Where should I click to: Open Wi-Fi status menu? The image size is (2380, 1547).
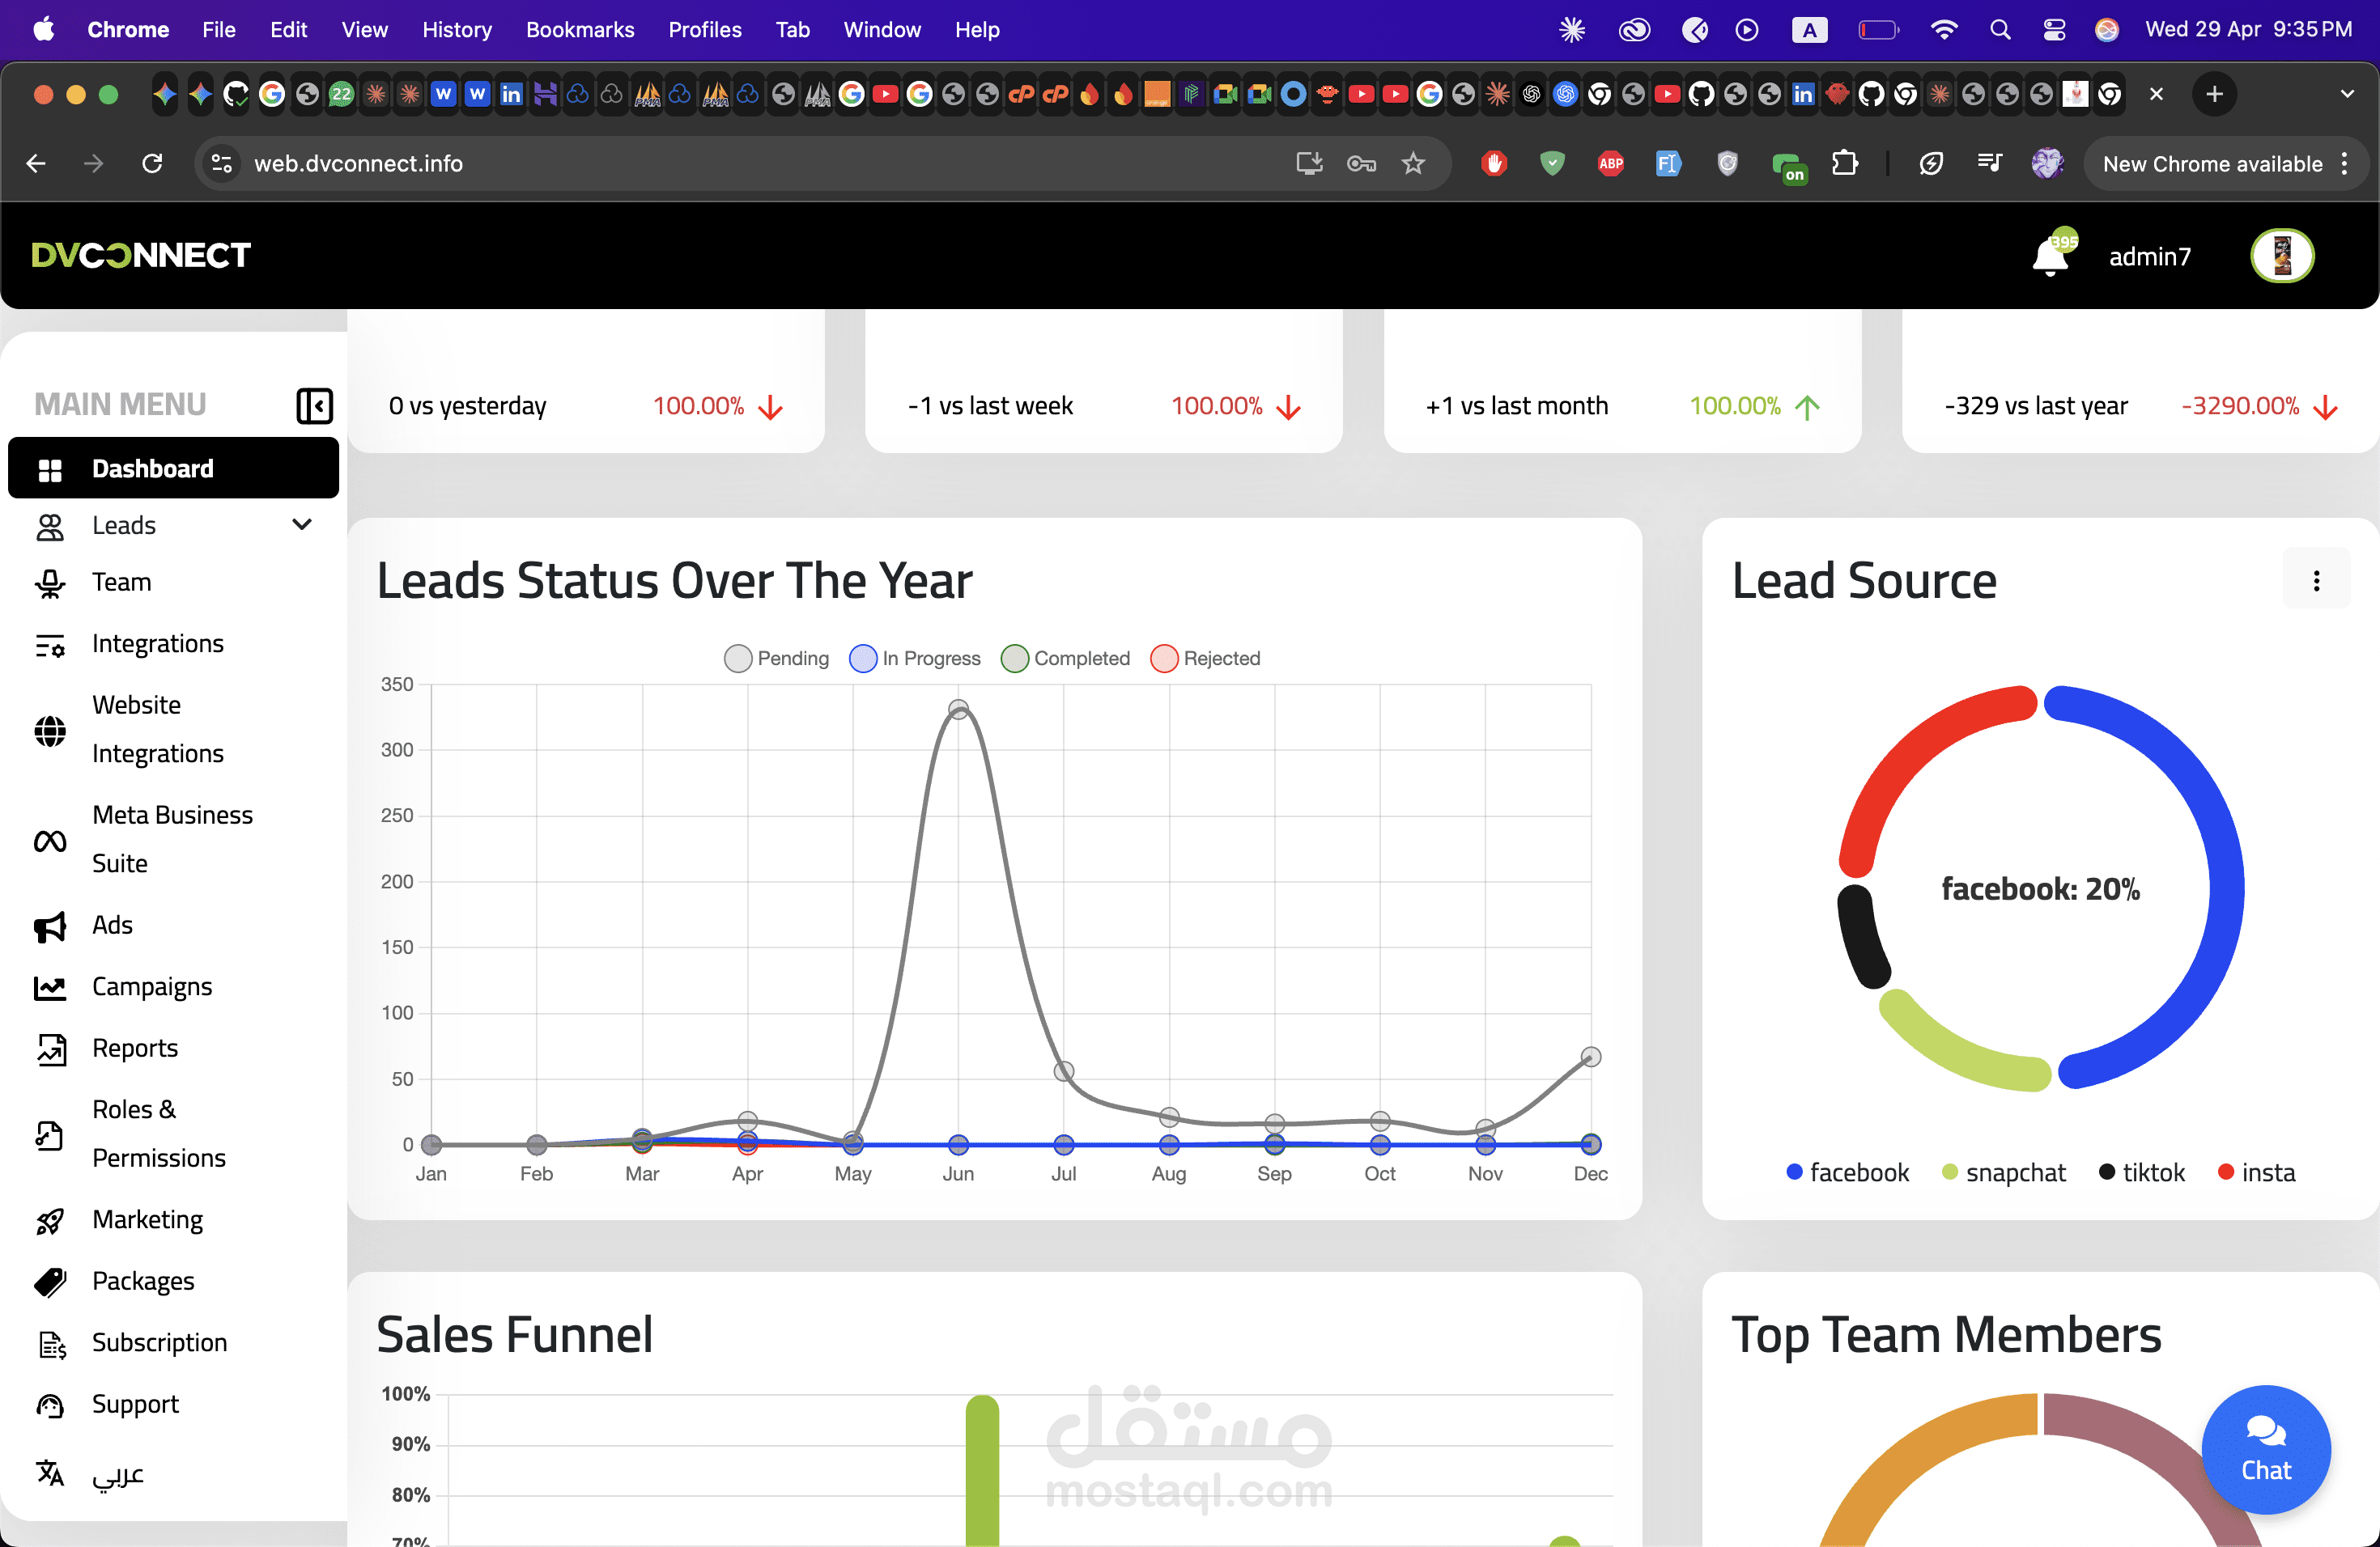coord(1943,30)
